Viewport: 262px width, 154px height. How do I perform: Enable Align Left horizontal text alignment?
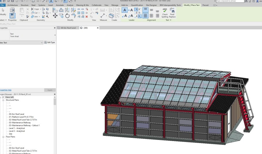pyautogui.click(x=145, y=16)
